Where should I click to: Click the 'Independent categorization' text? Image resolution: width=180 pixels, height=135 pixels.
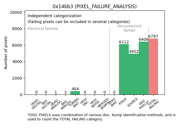55,16
